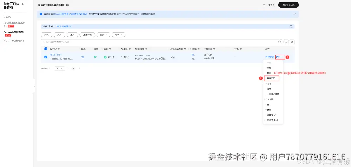Click the black 购买 Flexus X button
The image size is (351, 167).
288,5
